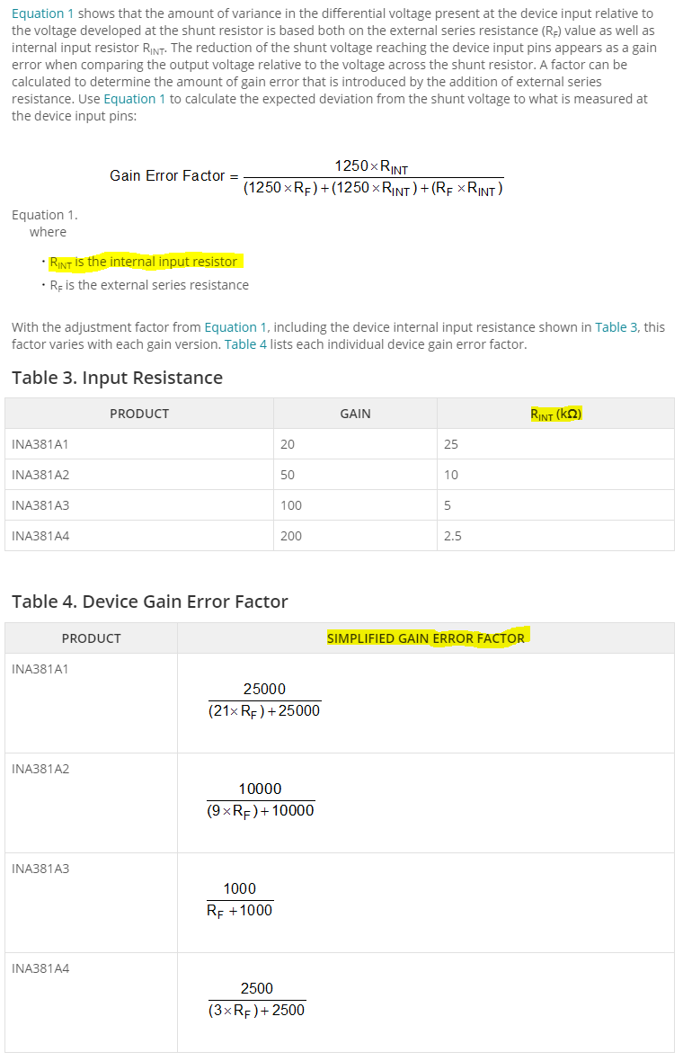Open the Table 3 link

coord(616,327)
